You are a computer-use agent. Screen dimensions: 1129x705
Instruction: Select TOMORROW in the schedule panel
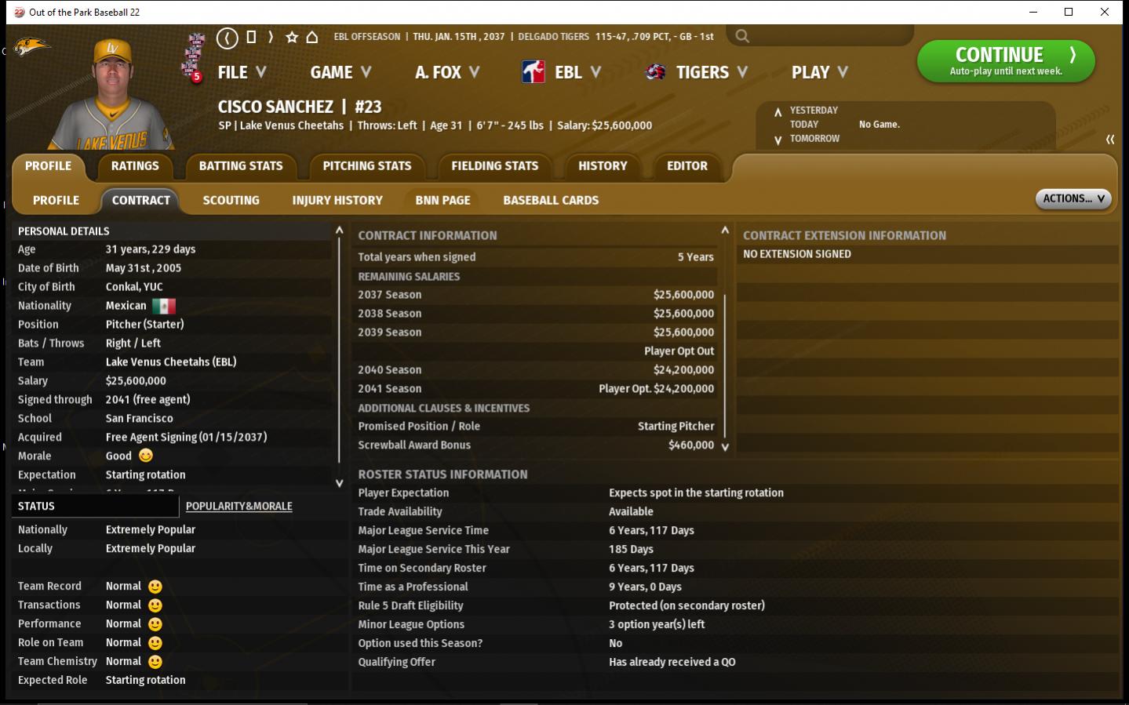click(814, 139)
